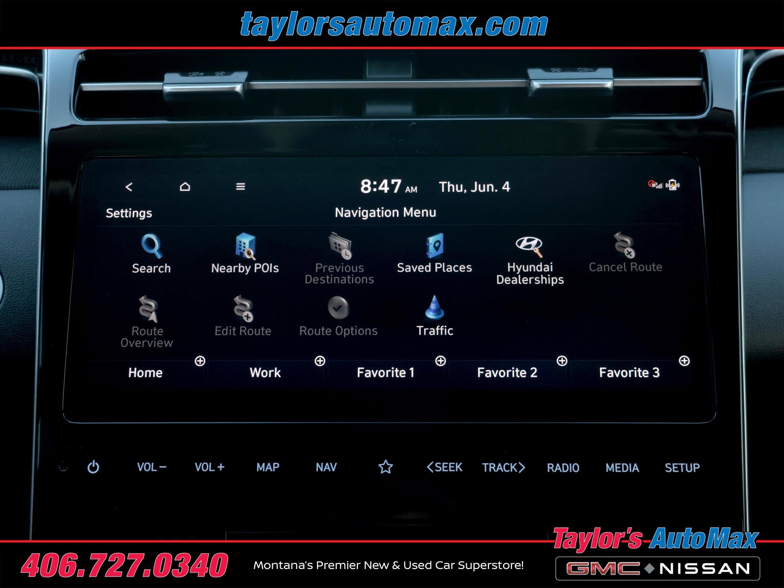Open navigation Settings
784x588 pixels.
129,213
